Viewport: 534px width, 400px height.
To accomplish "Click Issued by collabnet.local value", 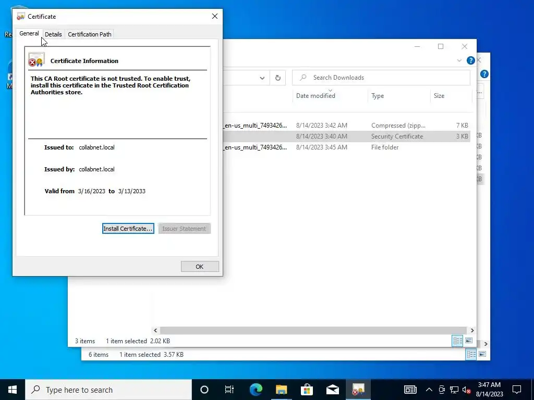I will (96, 169).
